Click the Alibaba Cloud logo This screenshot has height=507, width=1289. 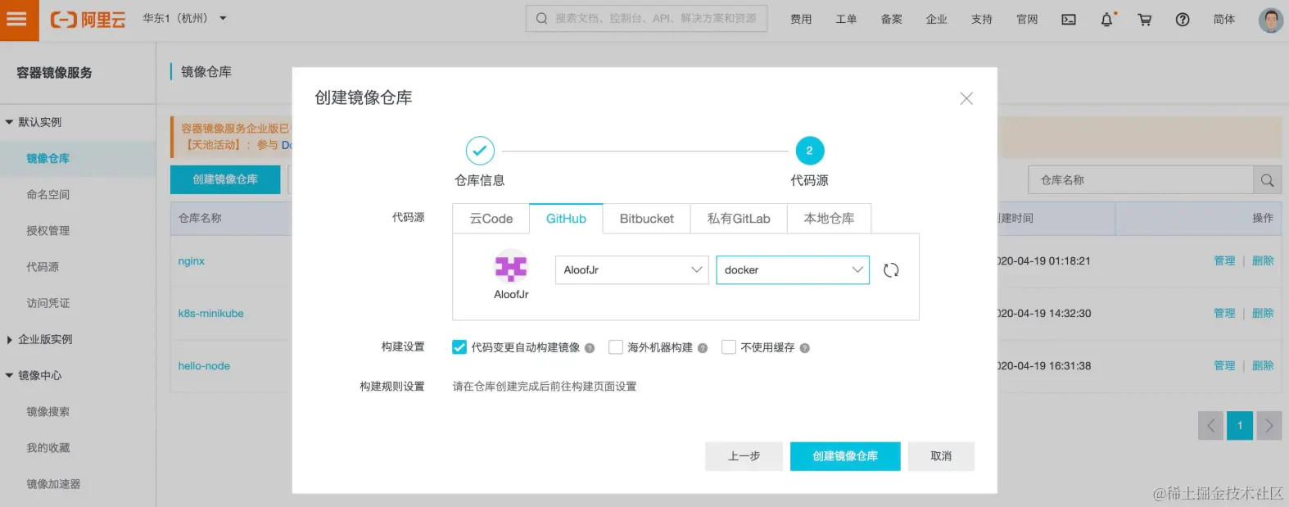click(x=88, y=19)
